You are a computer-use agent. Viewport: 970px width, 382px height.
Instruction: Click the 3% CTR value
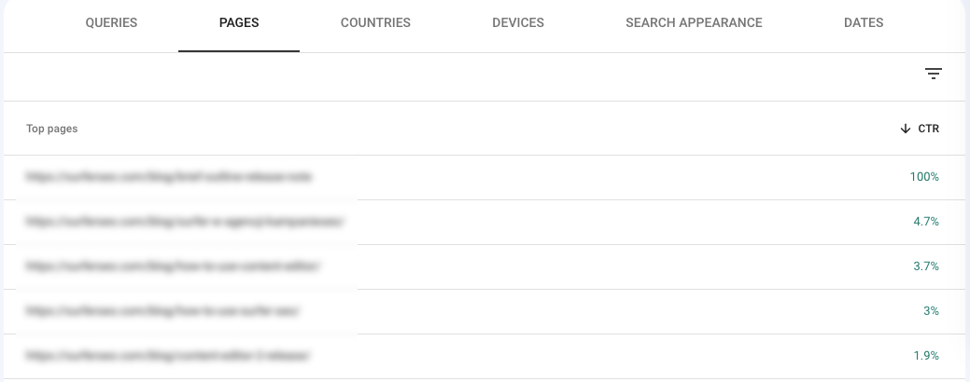tap(931, 311)
